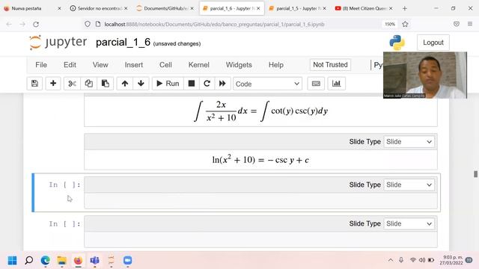Click the site shield icon in address bar
The image size is (479, 269).
(88, 24)
